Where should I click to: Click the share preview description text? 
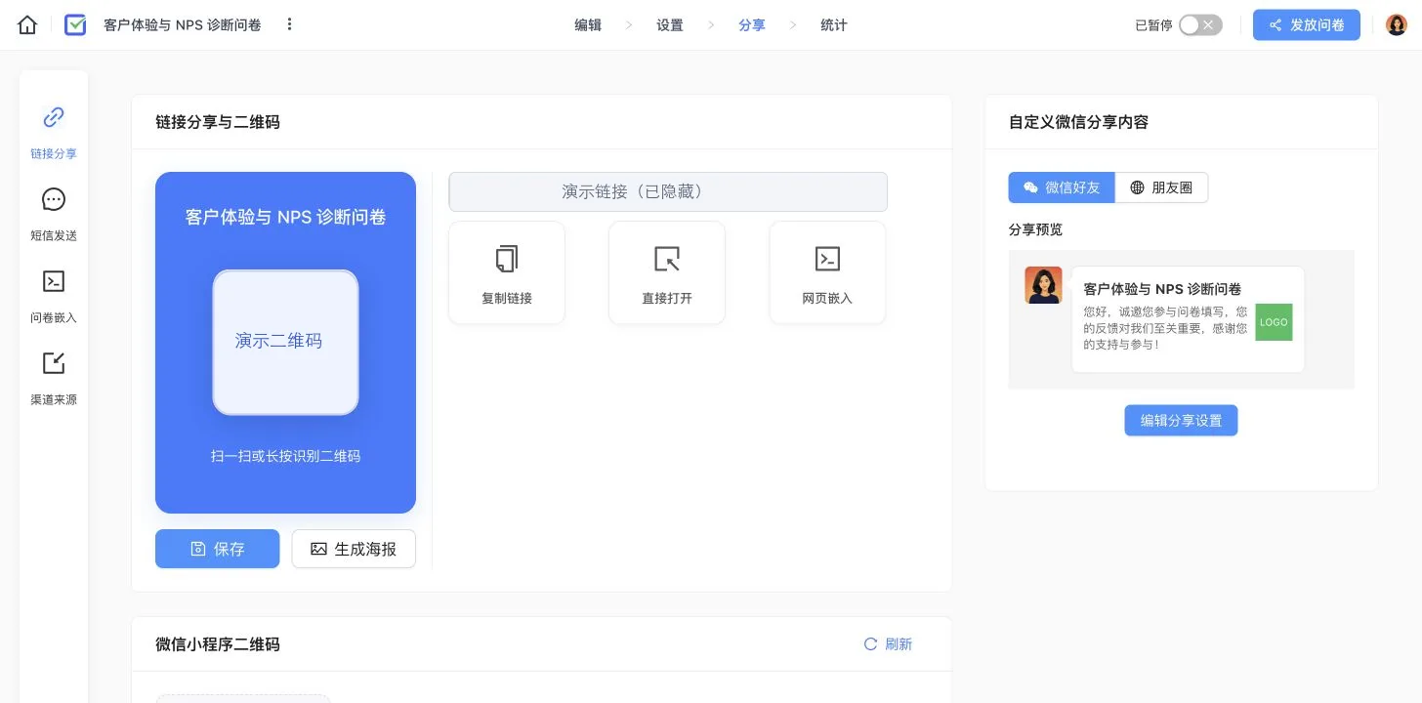point(1165,328)
